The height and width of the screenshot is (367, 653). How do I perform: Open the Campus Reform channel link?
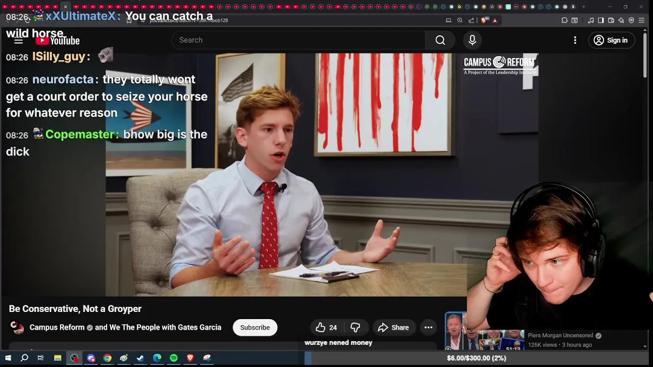pos(57,327)
